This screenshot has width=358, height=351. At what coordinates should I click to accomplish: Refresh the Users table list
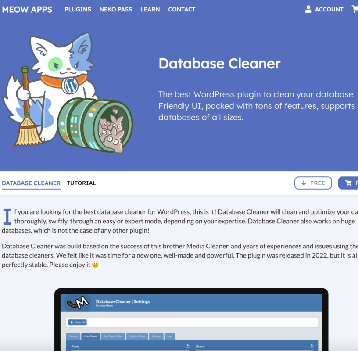(312, 346)
